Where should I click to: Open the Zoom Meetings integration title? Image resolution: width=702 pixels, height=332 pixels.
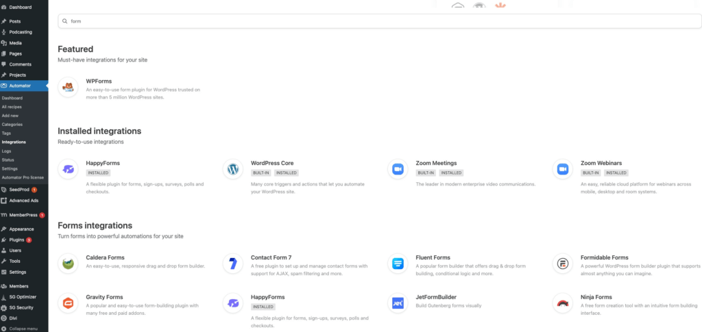436,163
